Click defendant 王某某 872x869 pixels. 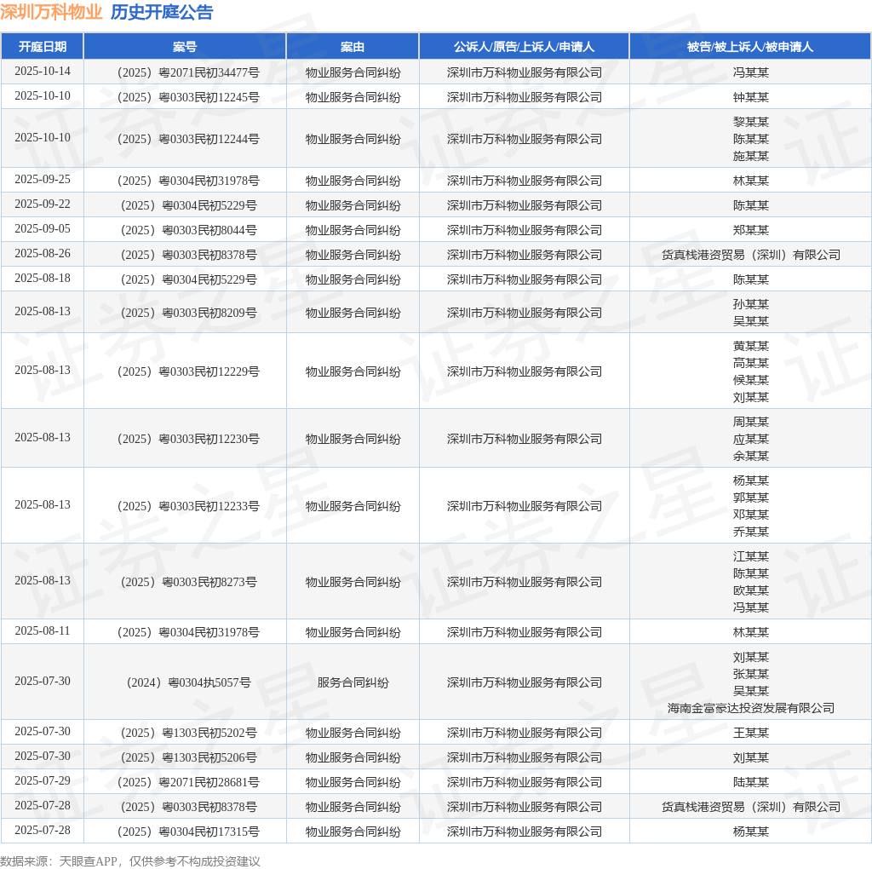click(x=751, y=733)
